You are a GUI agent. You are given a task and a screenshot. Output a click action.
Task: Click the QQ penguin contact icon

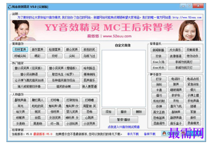click(x=164, y=133)
